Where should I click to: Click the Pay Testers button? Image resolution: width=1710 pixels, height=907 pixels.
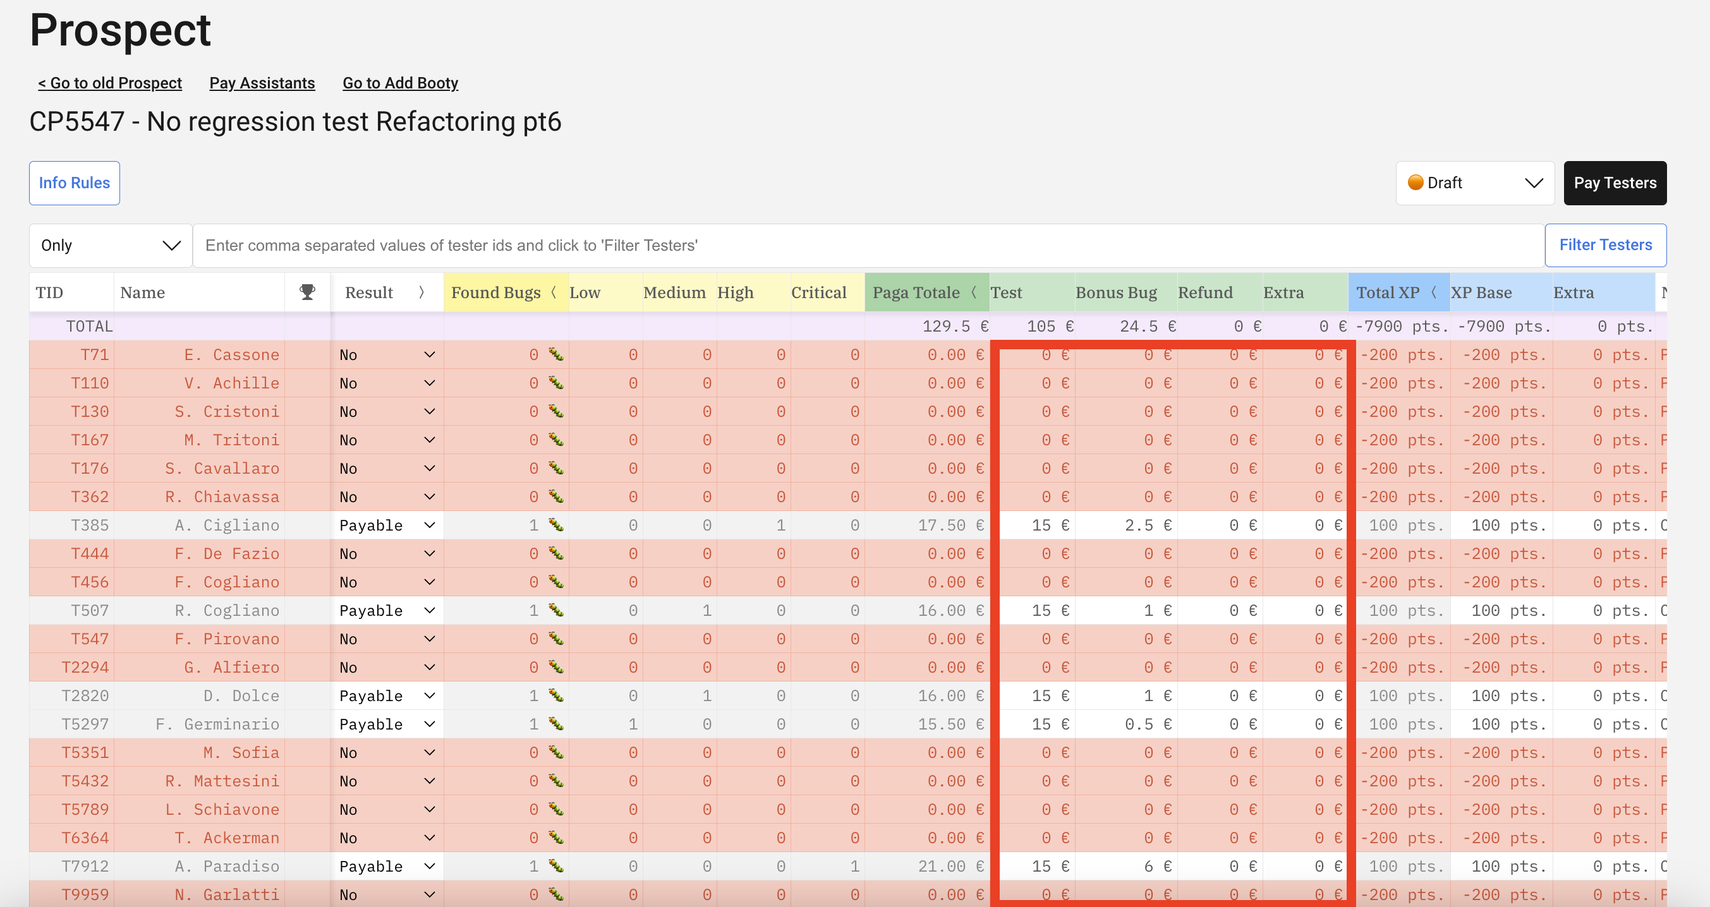point(1615,183)
